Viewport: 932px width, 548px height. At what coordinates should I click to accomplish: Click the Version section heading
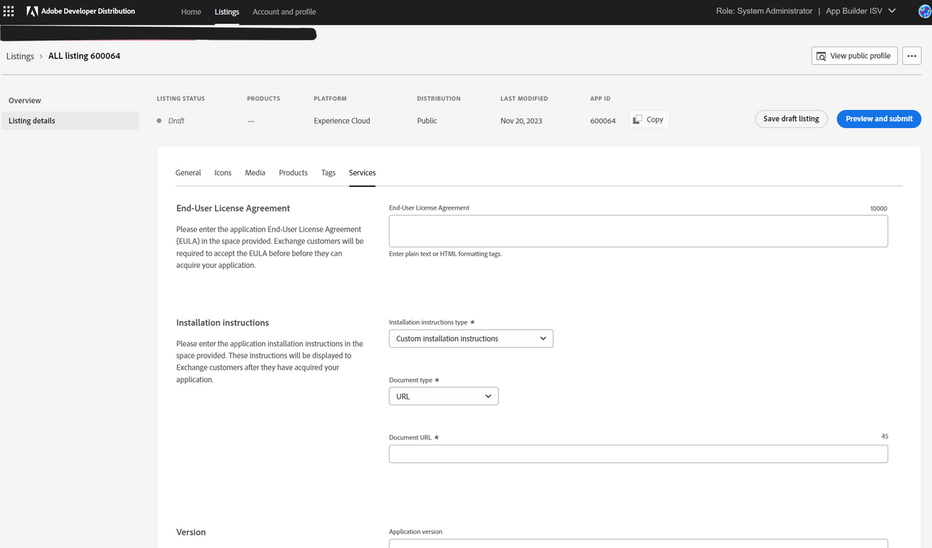191,532
